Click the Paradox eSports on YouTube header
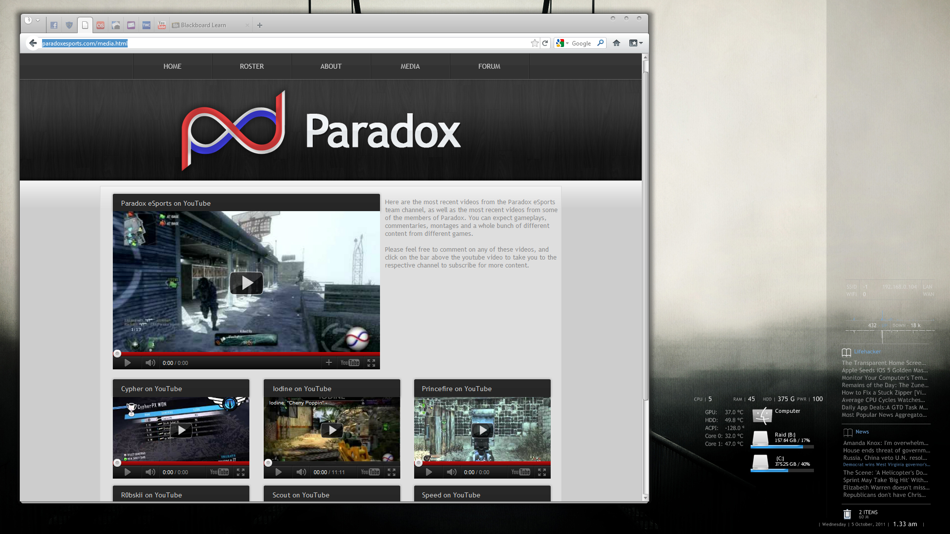Screen dimensions: 950x534 [x=246, y=203]
